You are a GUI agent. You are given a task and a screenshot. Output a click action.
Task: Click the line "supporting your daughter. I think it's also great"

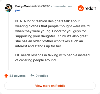51,36
